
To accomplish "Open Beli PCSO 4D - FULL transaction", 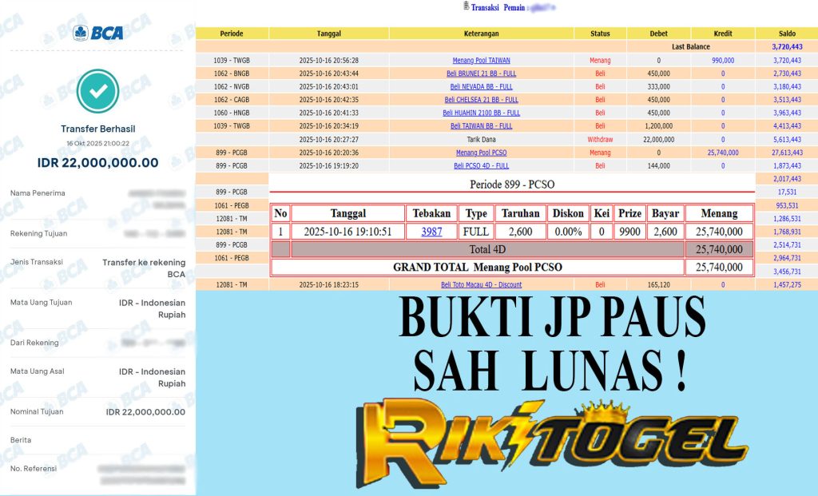I will point(481,165).
